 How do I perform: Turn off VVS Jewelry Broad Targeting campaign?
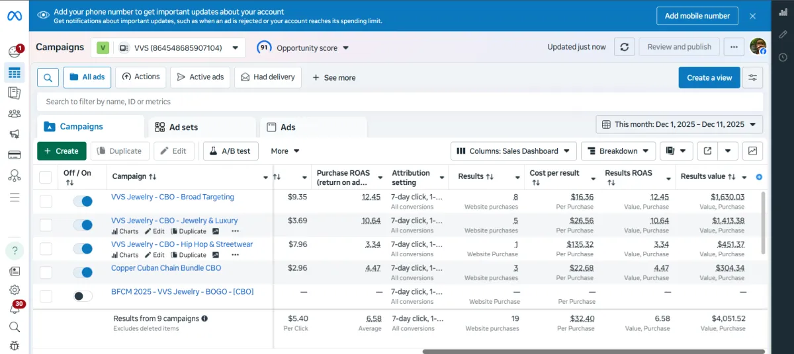point(83,201)
